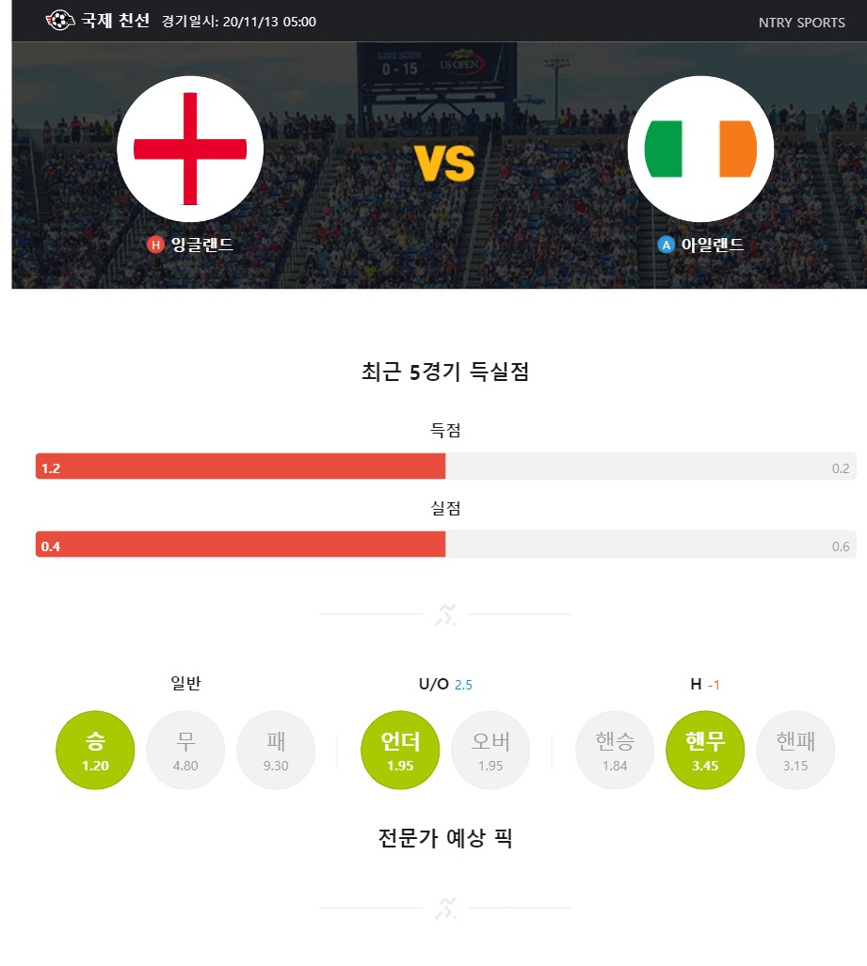The width and height of the screenshot is (867, 966).
Task: Click the Ireland flag circle
Action: (700, 149)
